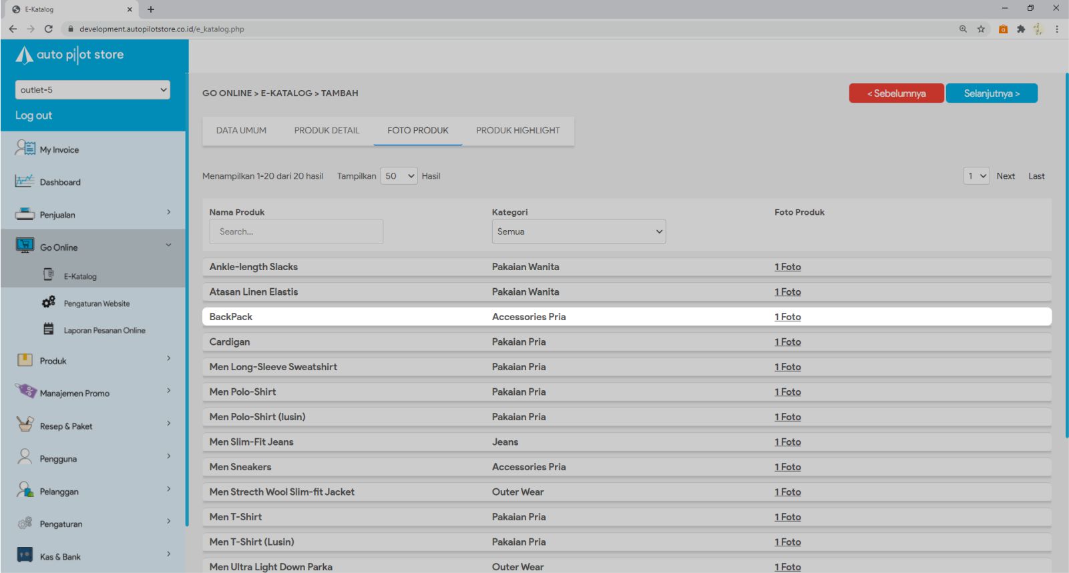Click the Pengaturan Website gears icon
This screenshot has height=573, width=1069.
(49, 303)
